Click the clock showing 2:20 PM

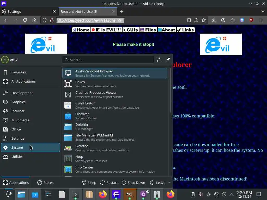[244, 194]
